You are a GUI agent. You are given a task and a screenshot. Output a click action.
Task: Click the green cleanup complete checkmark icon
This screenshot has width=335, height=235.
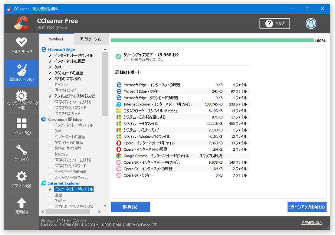click(118, 56)
